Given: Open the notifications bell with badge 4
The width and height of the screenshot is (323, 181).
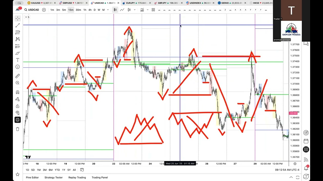Looking at the screenshot, I should [306, 168].
